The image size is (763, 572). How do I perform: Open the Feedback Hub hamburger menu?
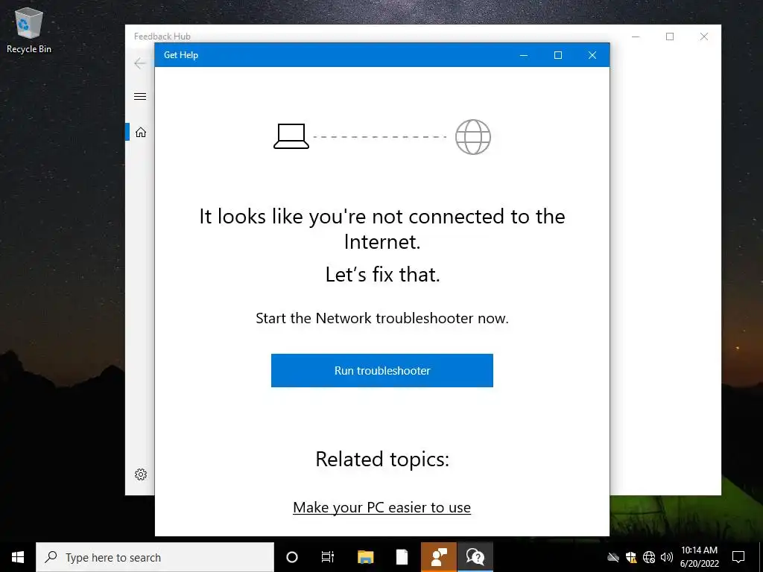click(x=140, y=96)
